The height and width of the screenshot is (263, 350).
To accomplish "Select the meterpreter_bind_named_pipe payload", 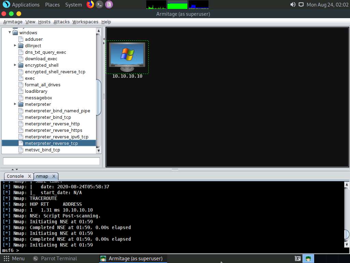I will 57,111.
